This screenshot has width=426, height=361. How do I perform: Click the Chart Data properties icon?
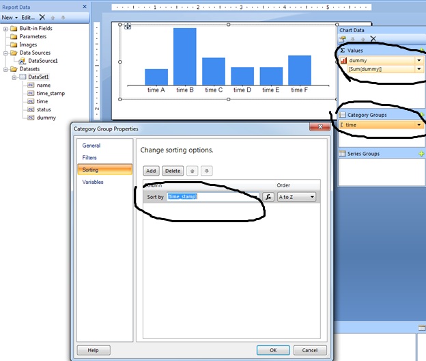[342, 39]
